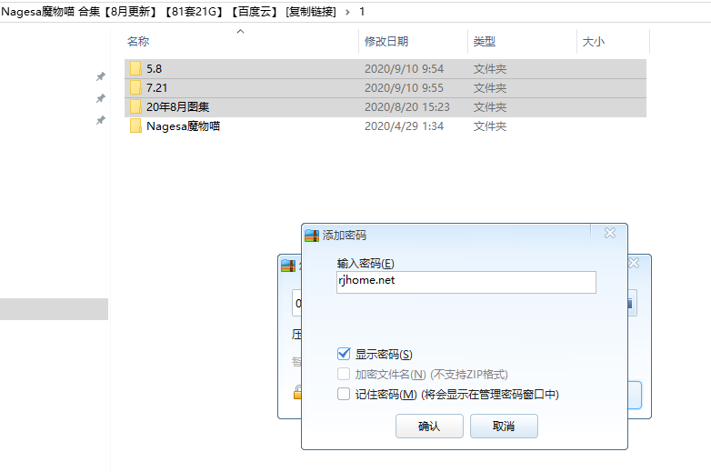Click the sort arrow above 名称 column

coord(240,32)
